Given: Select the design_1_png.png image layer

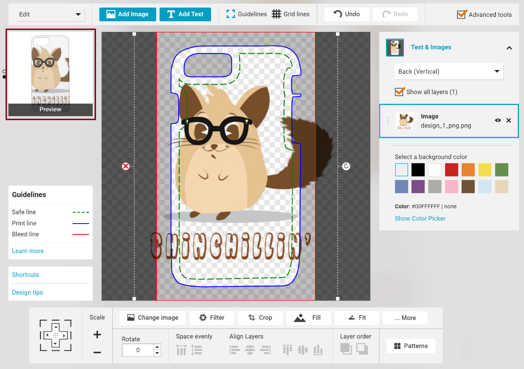Looking at the screenshot, I should tap(449, 121).
